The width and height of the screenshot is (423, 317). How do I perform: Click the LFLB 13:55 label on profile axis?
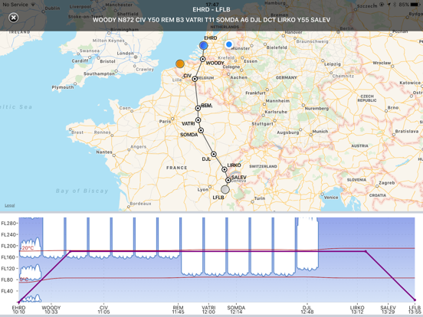(x=415, y=309)
